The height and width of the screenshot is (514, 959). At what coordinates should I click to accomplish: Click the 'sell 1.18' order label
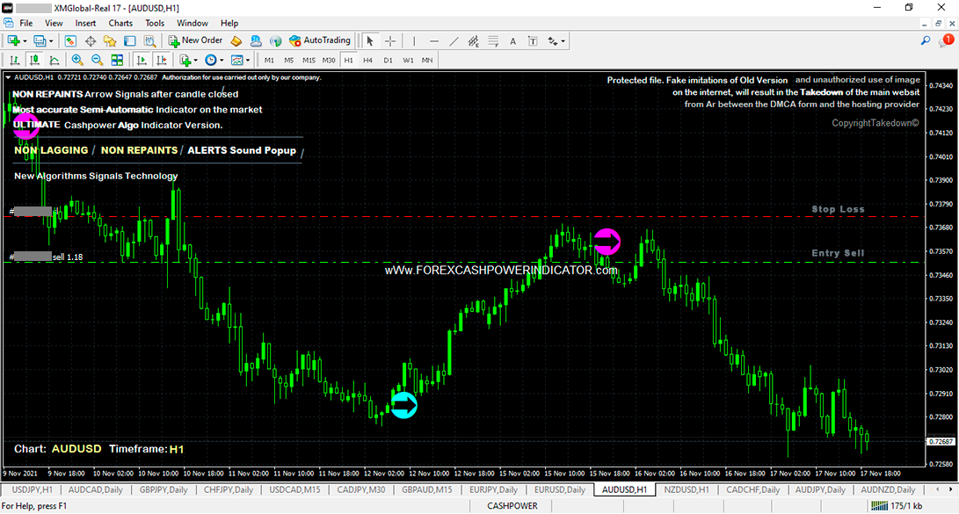coord(68,257)
